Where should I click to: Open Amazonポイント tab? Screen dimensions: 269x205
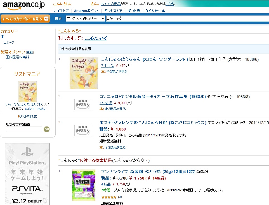click(86, 11)
